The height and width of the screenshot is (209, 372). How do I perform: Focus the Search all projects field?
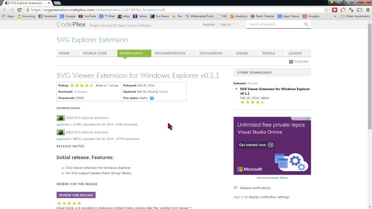[275, 24]
